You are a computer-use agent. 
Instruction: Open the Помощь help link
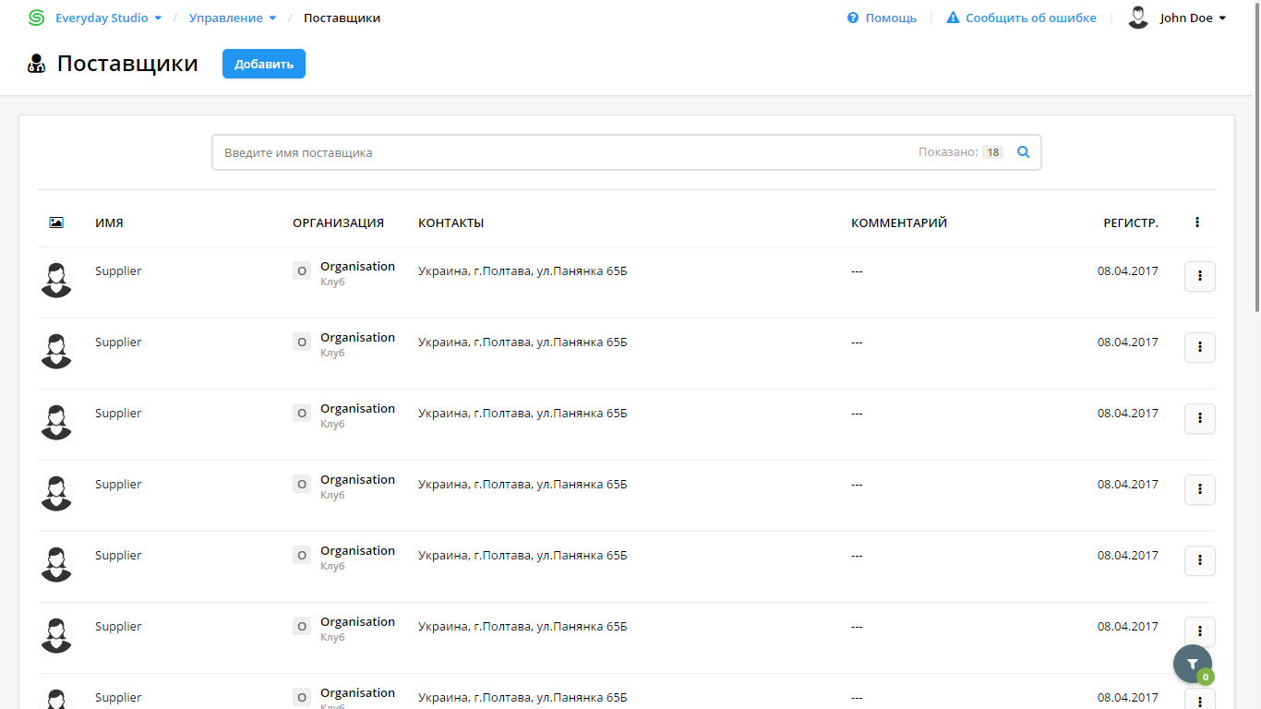882,18
